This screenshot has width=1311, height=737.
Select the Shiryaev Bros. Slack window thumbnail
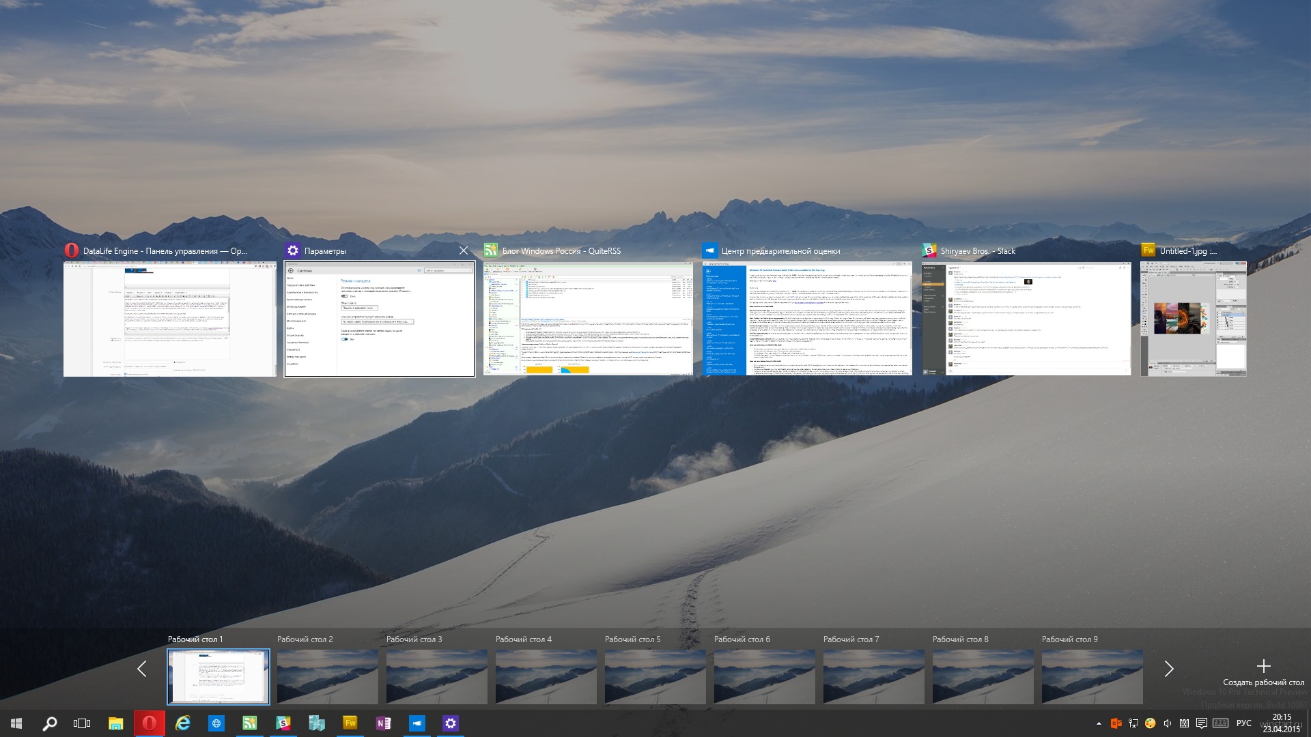(x=1026, y=319)
